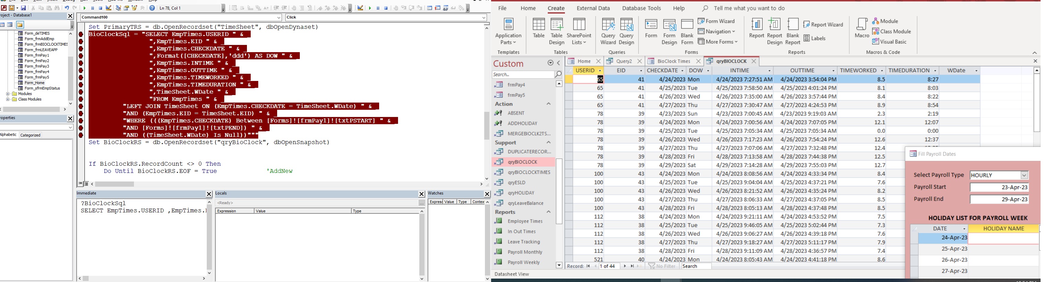Click Blank Form in the ribbon

tap(687, 32)
